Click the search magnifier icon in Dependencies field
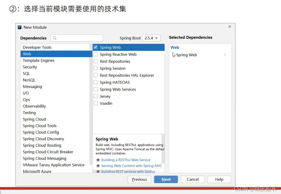 point(55,38)
